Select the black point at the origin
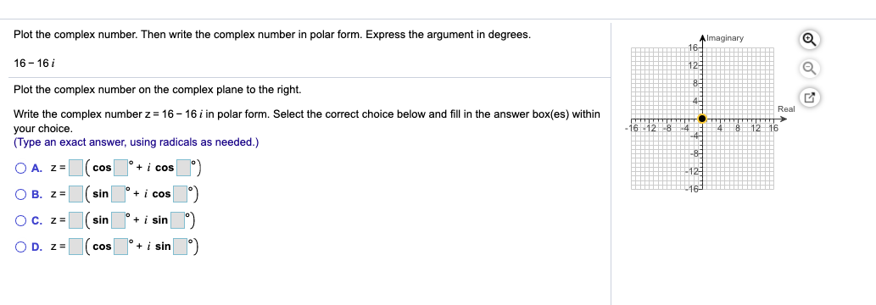The height and width of the screenshot is (305, 876). (702, 119)
